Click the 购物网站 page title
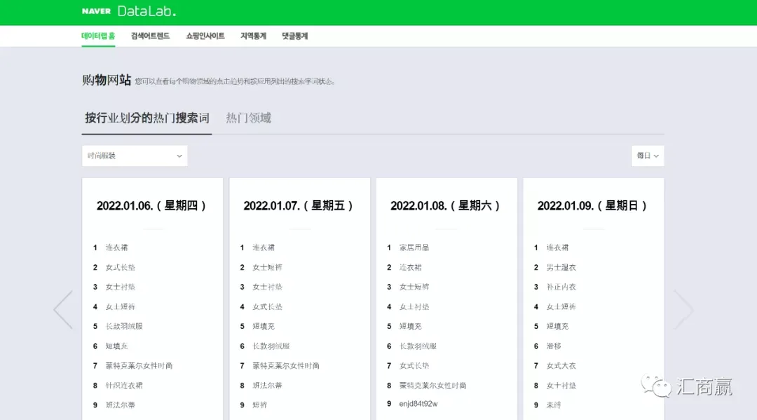The width and height of the screenshot is (757, 420). tap(107, 80)
